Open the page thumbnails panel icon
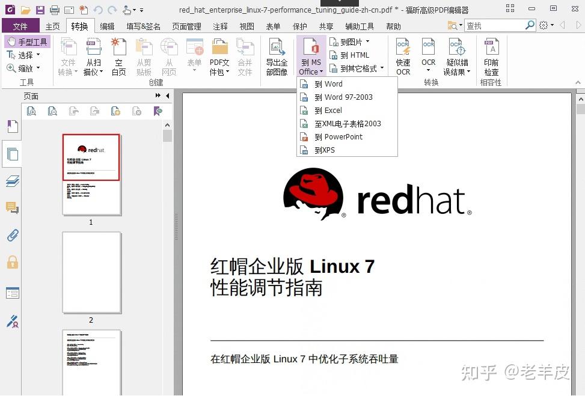The width and height of the screenshot is (585, 396). [12, 154]
